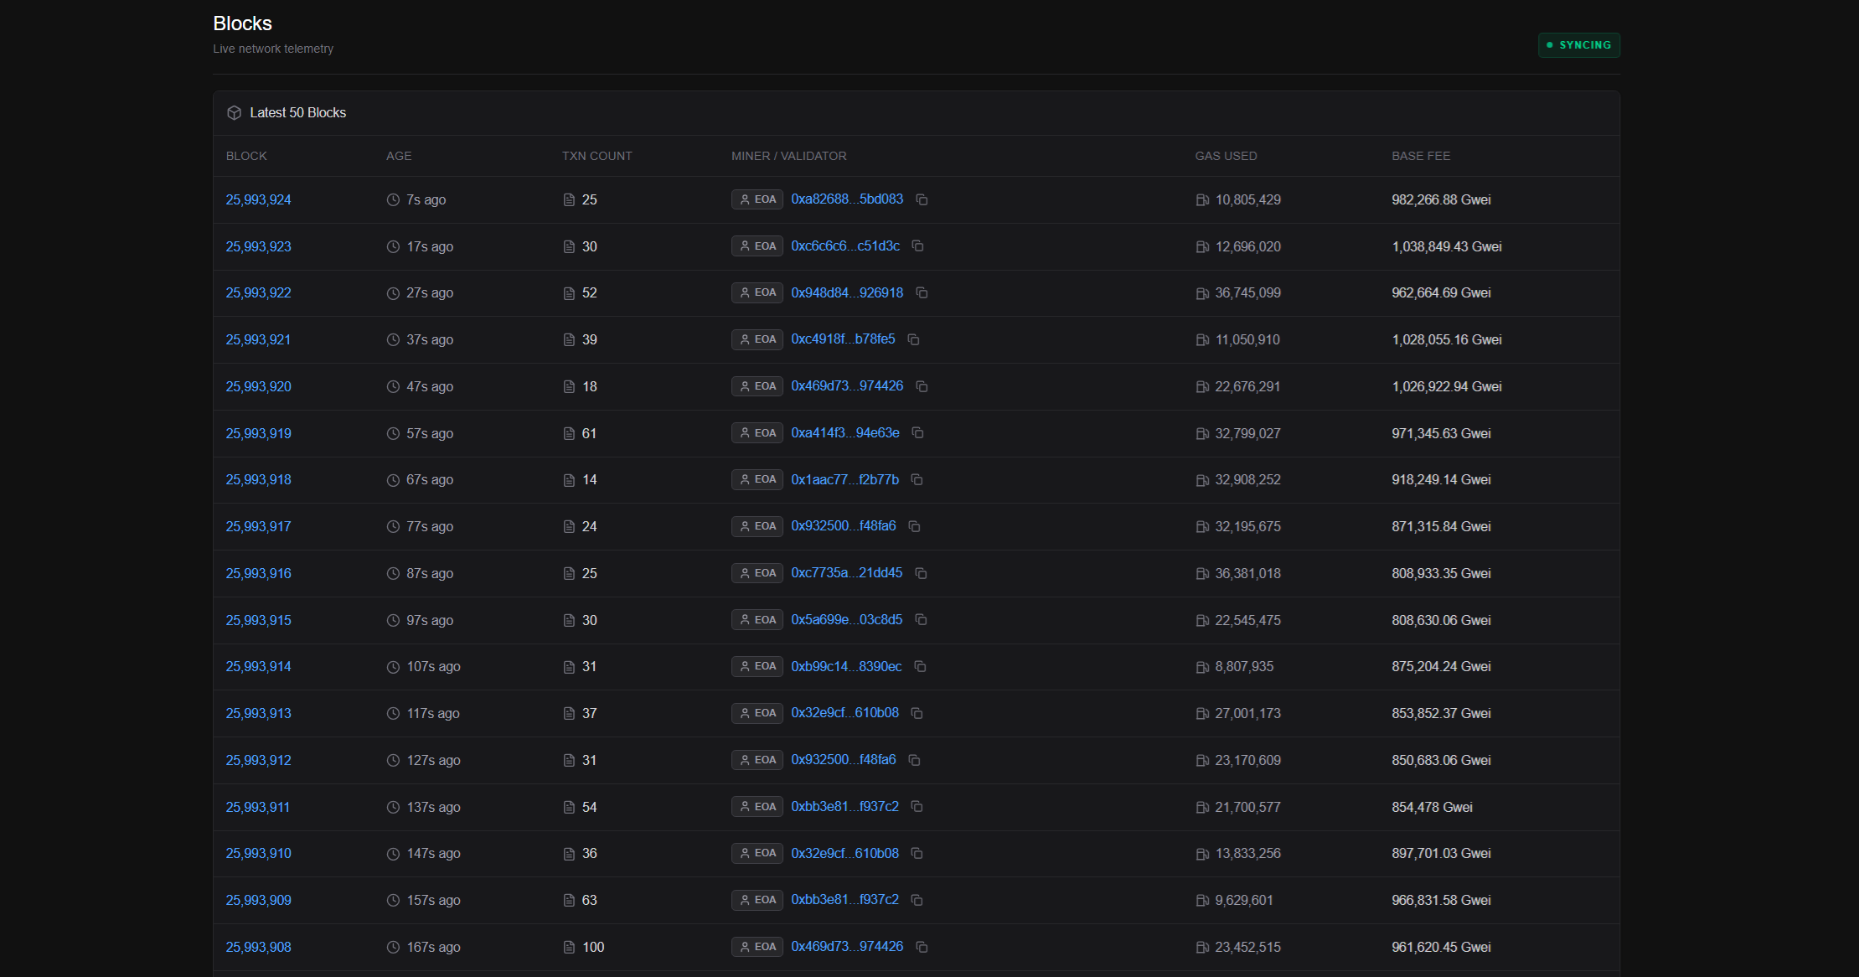Open block 25,993,919

point(258,434)
